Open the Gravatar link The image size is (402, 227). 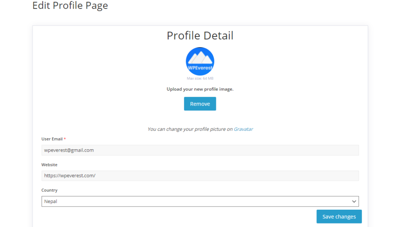pos(243,129)
